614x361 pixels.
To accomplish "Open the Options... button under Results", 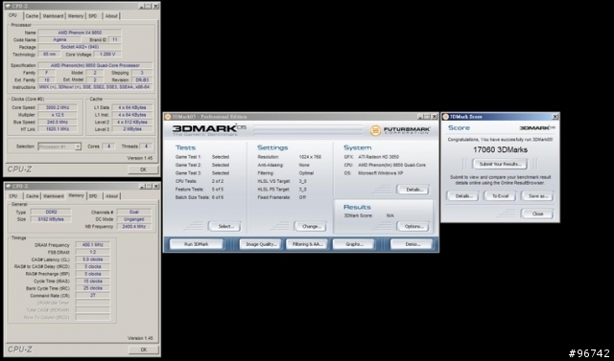I will tap(413, 227).
